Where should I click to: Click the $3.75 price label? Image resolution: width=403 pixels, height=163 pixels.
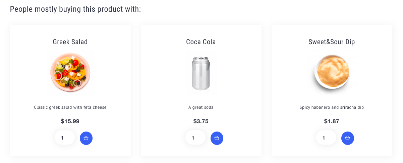[x=201, y=121]
